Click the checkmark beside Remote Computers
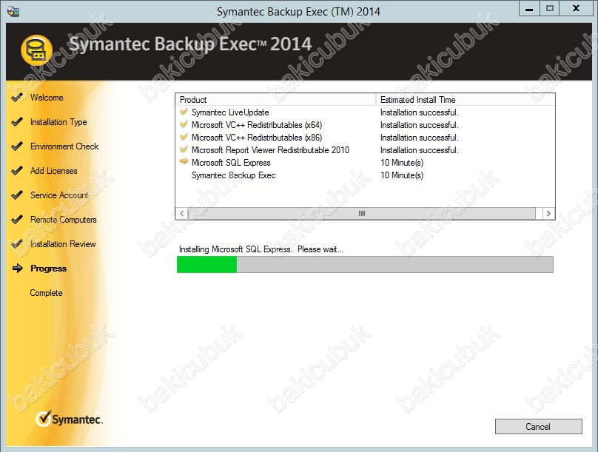This screenshot has width=598, height=452. (x=17, y=220)
